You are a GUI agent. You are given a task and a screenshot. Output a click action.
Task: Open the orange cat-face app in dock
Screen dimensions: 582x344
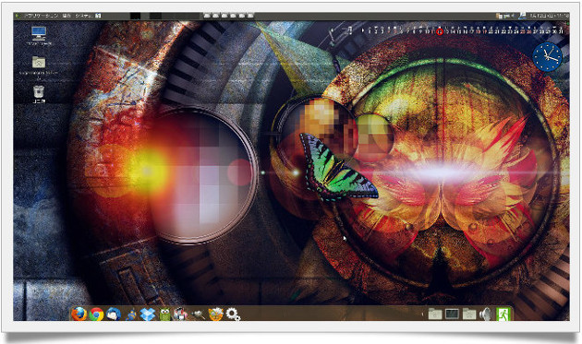215,314
